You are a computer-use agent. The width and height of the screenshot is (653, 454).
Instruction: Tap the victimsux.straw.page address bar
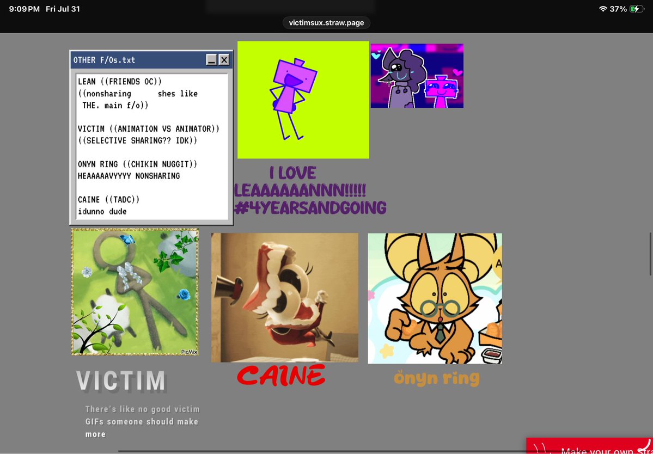pyautogui.click(x=327, y=22)
